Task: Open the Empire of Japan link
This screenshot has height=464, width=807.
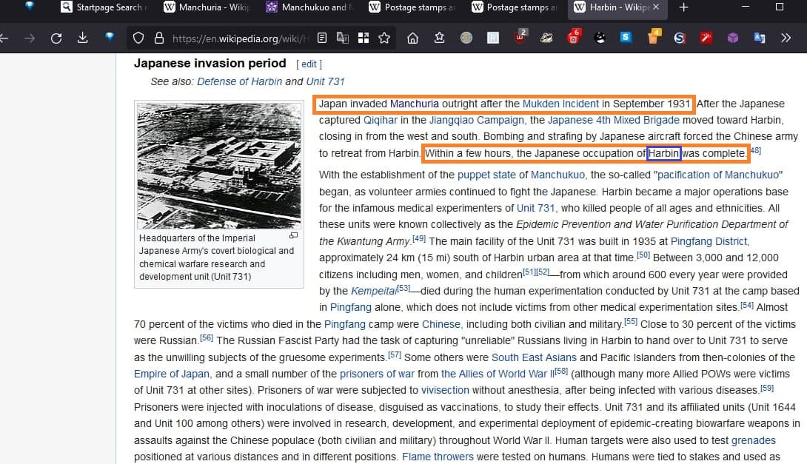Action: tap(171, 374)
